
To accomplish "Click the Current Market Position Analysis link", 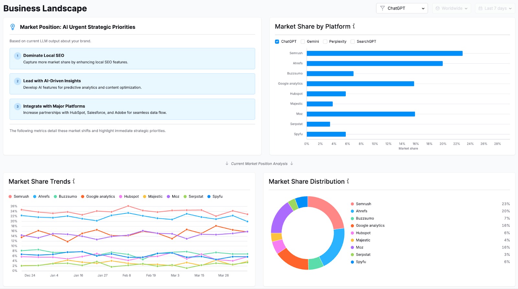I will [259, 164].
